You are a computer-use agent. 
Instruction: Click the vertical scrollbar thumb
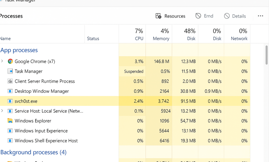[x=267, y=55]
